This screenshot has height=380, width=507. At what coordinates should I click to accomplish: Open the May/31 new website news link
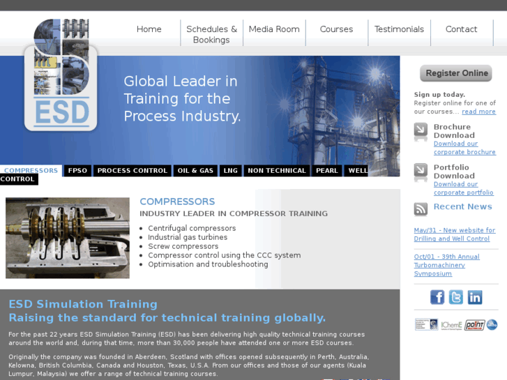[454, 234]
